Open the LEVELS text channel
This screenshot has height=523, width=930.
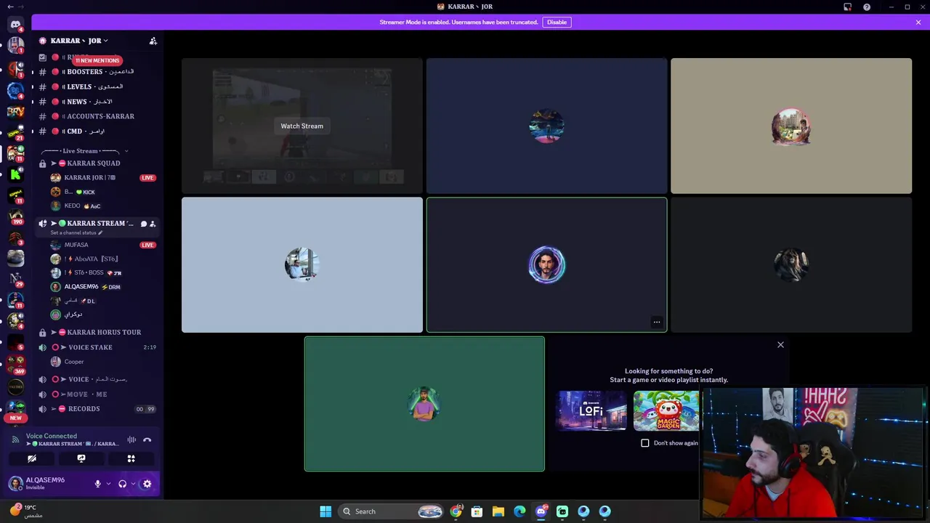pyautogui.click(x=97, y=86)
